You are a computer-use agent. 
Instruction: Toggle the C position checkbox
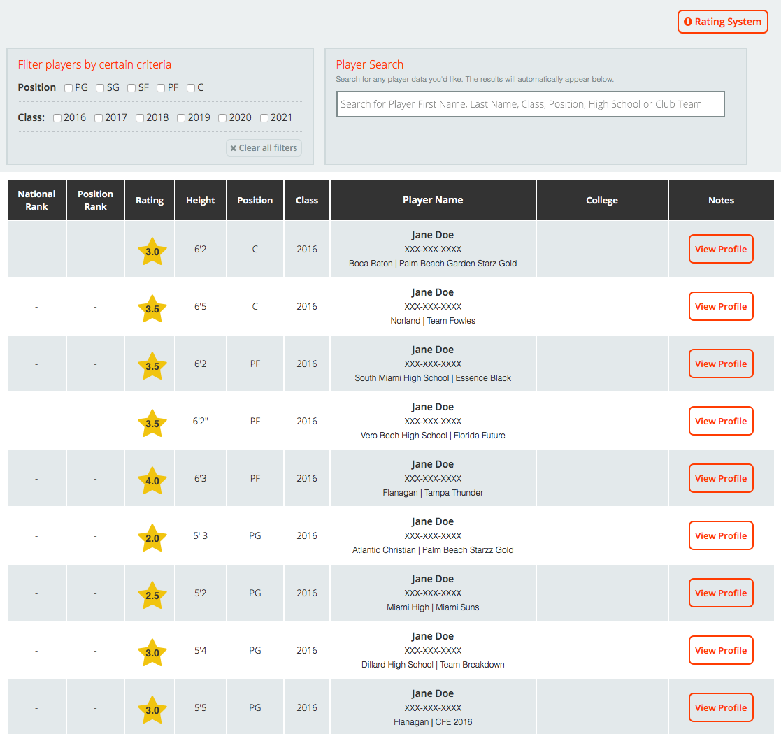(191, 88)
